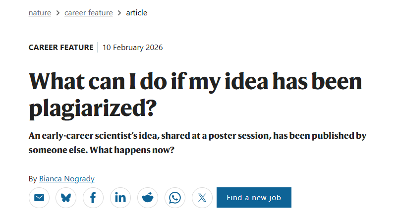399x222 pixels.
Task: Click the divider beside CAREER FEATURE
Action: [x=98, y=48]
